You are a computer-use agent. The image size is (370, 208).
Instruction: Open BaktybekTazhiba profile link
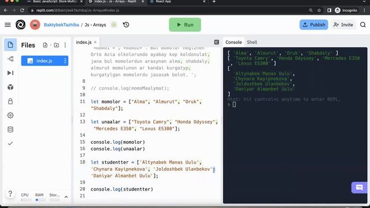[x=61, y=25]
